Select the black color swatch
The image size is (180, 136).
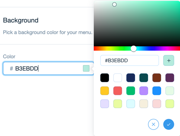coord(105,78)
